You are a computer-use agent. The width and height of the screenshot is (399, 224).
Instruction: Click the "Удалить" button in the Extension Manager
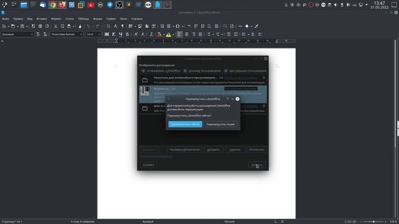click(x=235, y=149)
